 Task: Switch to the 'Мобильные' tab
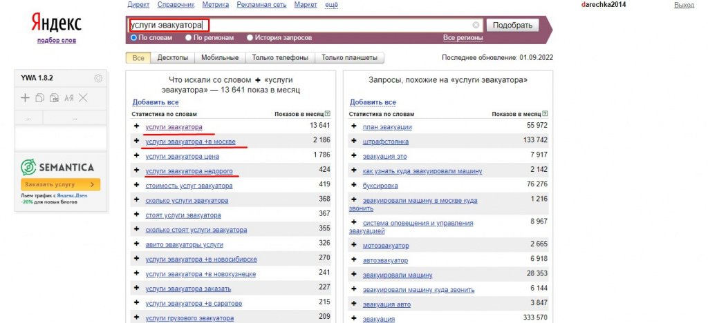click(x=220, y=58)
